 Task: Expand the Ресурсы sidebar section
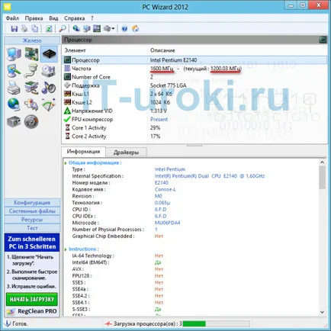point(32,220)
